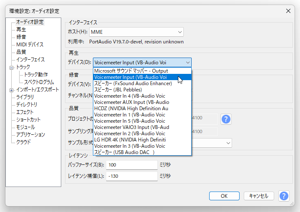Click the レイテンシ補償 input field
Screen dimensions: 300x212
pyautogui.click(x=132, y=176)
